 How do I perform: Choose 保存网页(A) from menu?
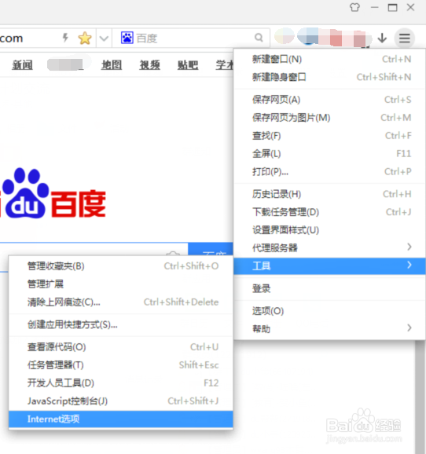coord(329,100)
